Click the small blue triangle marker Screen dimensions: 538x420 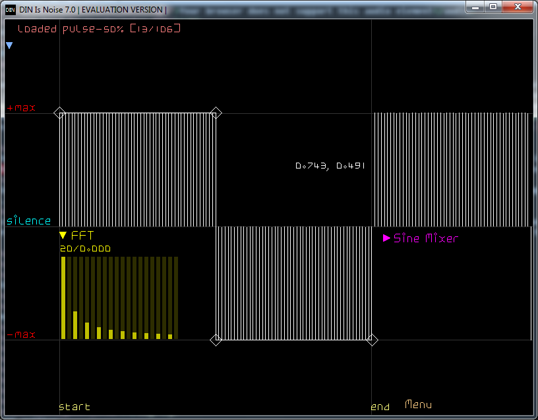pyautogui.click(x=9, y=45)
